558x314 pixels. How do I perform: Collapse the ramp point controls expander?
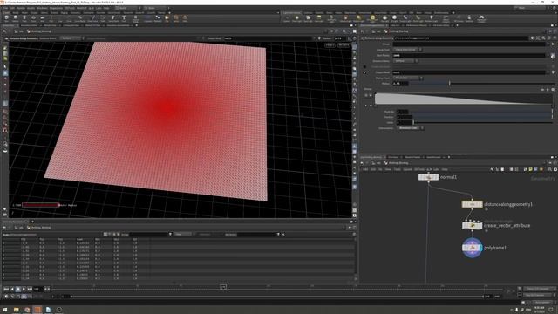click(366, 106)
